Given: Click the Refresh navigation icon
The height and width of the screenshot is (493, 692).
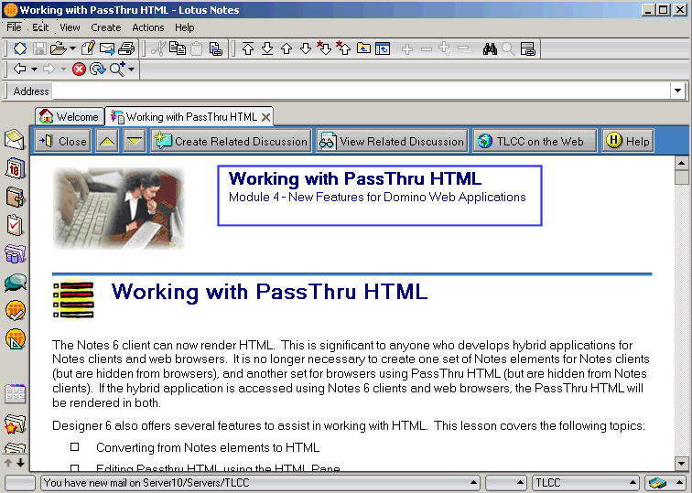Looking at the screenshot, I should pyautogui.click(x=97, y=69).
